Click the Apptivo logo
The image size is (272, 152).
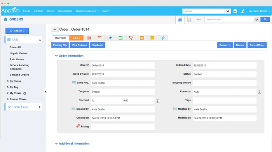(x=10, y=10)
